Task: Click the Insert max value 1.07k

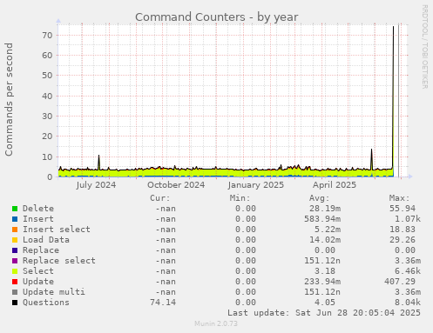Action: pos(408,219)
